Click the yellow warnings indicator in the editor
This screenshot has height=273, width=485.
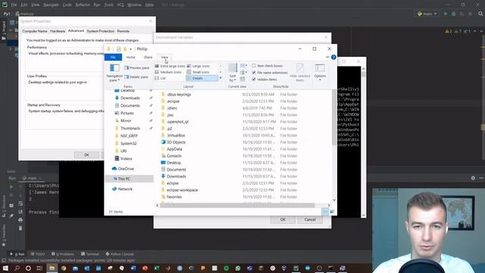[448, 31]
